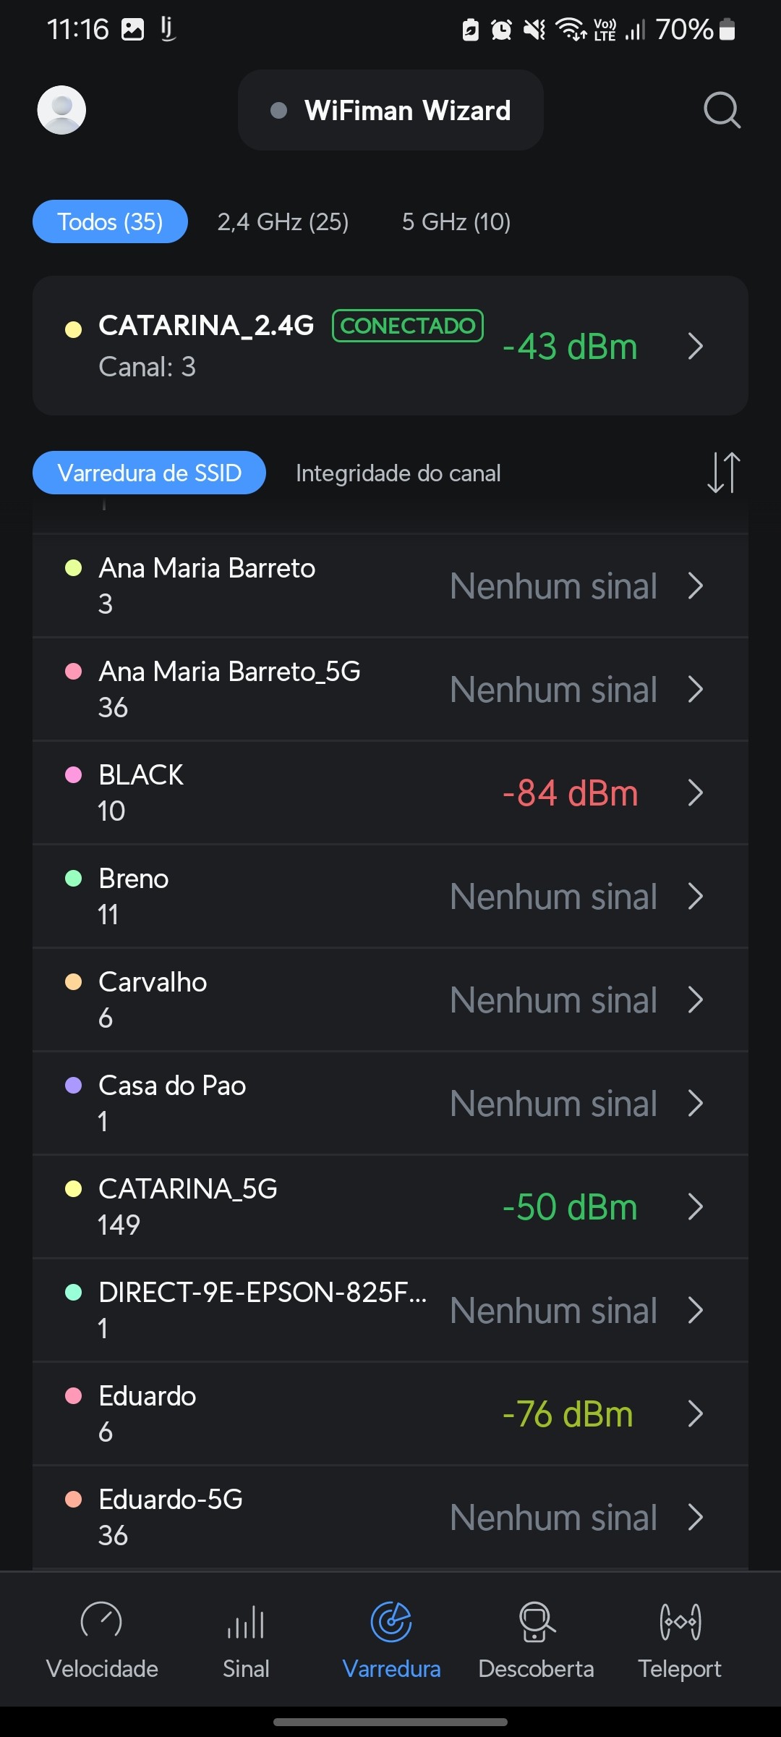
Task: Open the Sinal signal bars icon
Action: pyautogui.click(x=246, y=1621)
